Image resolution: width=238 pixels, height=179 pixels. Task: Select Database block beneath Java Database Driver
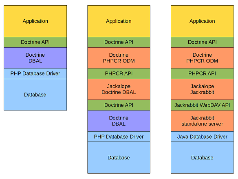pos(202,157)
